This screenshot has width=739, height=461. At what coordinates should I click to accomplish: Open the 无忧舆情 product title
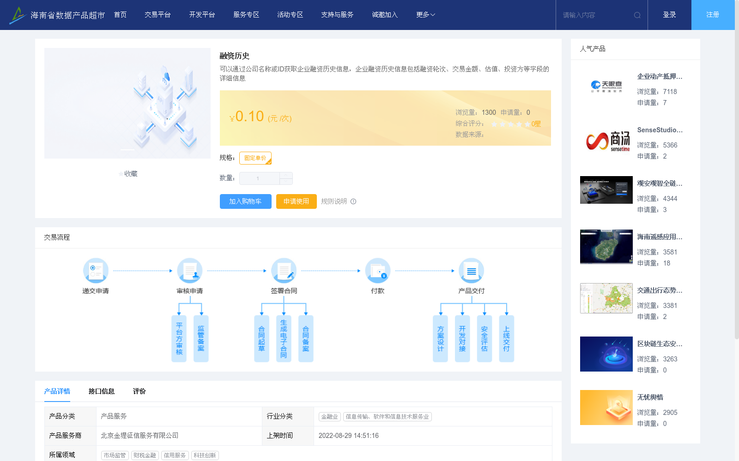pyautogui.click(x=650, y=397)
